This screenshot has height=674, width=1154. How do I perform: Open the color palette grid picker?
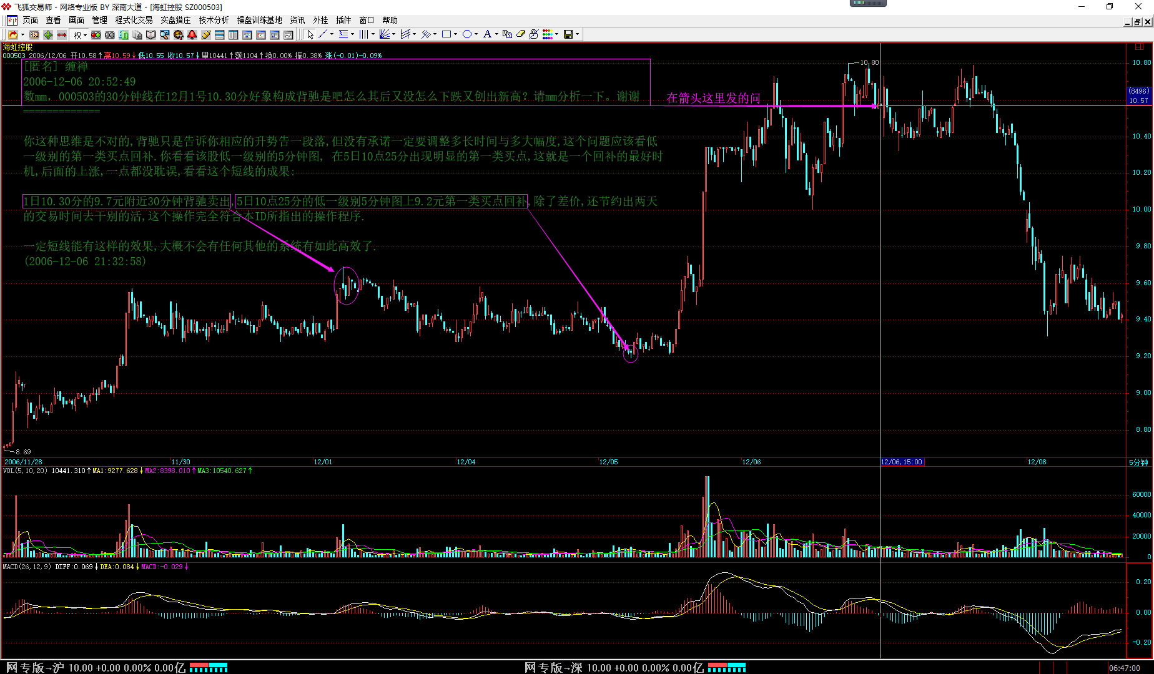click(x=548, y=34)
